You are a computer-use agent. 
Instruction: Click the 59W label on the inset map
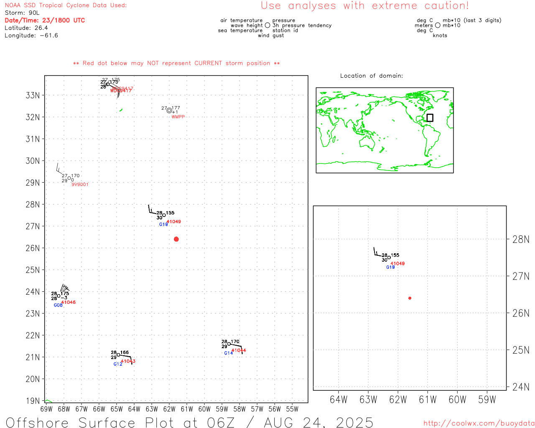[487, 400]
